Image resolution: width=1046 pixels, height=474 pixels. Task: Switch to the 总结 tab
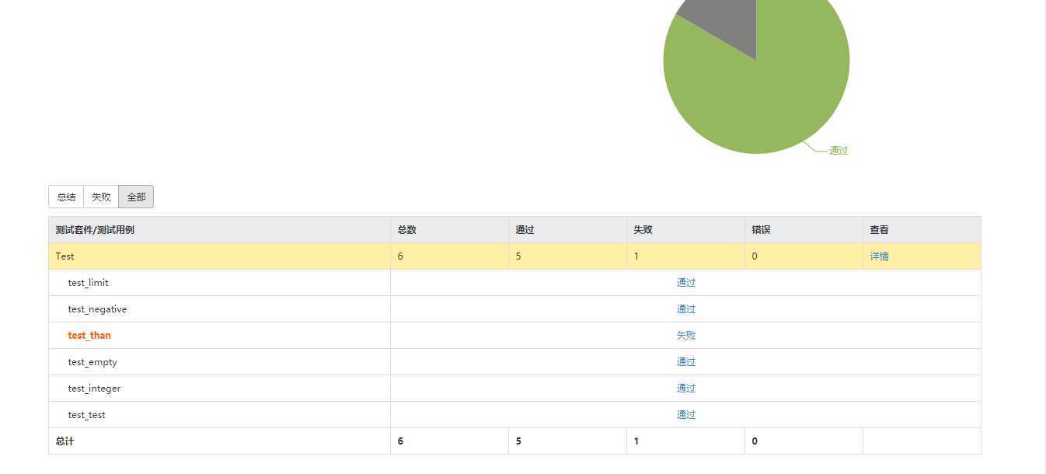pos(66,197)
